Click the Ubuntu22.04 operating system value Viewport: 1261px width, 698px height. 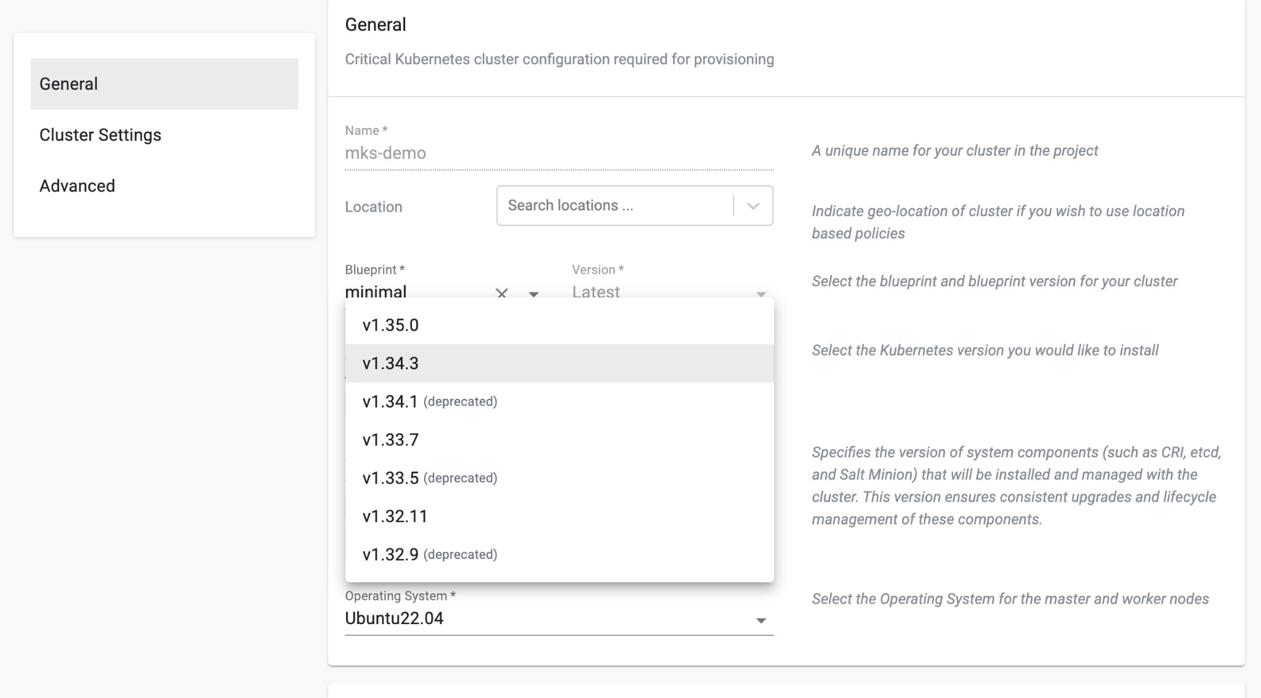394,618
